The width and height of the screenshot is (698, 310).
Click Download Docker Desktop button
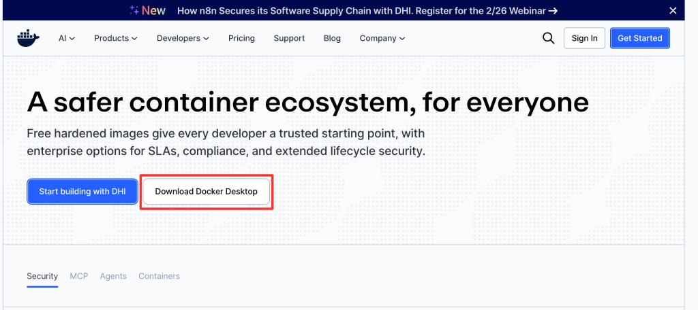[206, 192]
